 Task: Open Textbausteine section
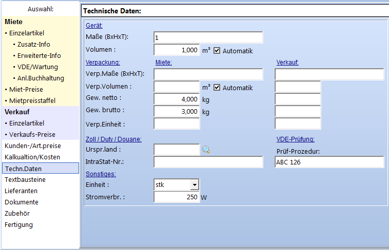click(x=25, y=180)
